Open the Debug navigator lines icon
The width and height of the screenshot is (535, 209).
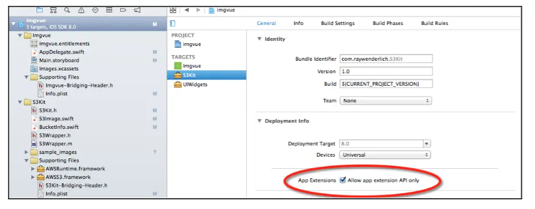tap(109, 10)
